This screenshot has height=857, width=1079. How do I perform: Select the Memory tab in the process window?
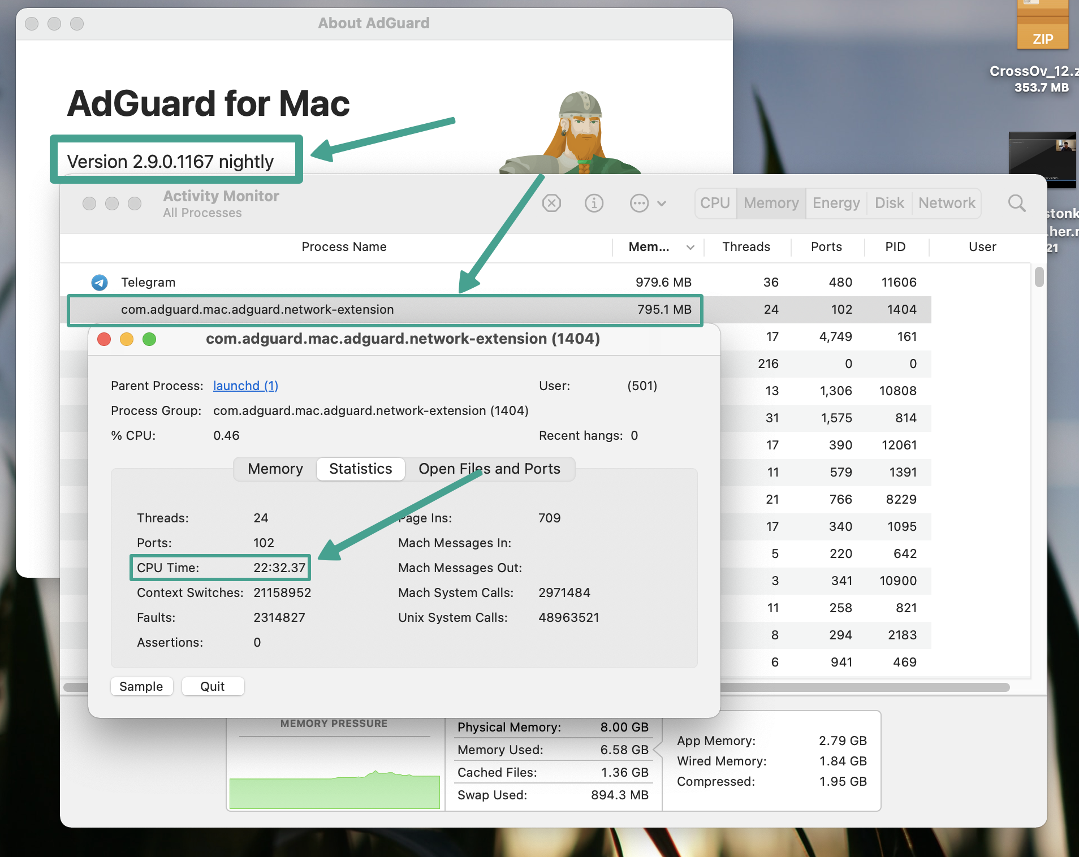pos(275,469)
